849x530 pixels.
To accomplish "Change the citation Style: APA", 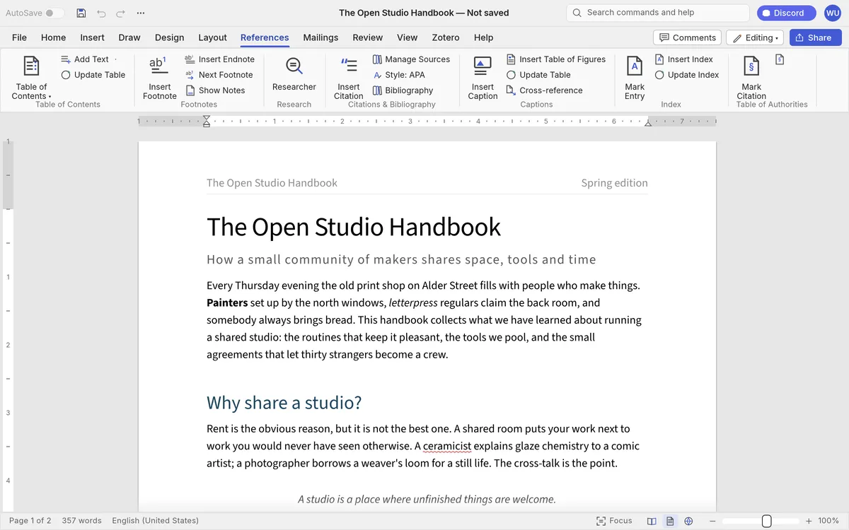I will pyautogui.click(x=398, y=75).
